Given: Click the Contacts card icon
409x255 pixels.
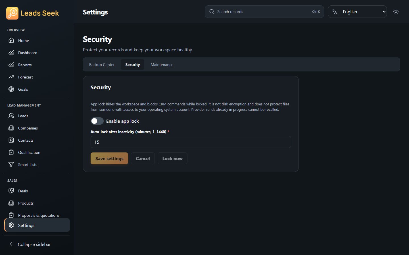Looking at the screenshot, I should (x=11, y=140).
